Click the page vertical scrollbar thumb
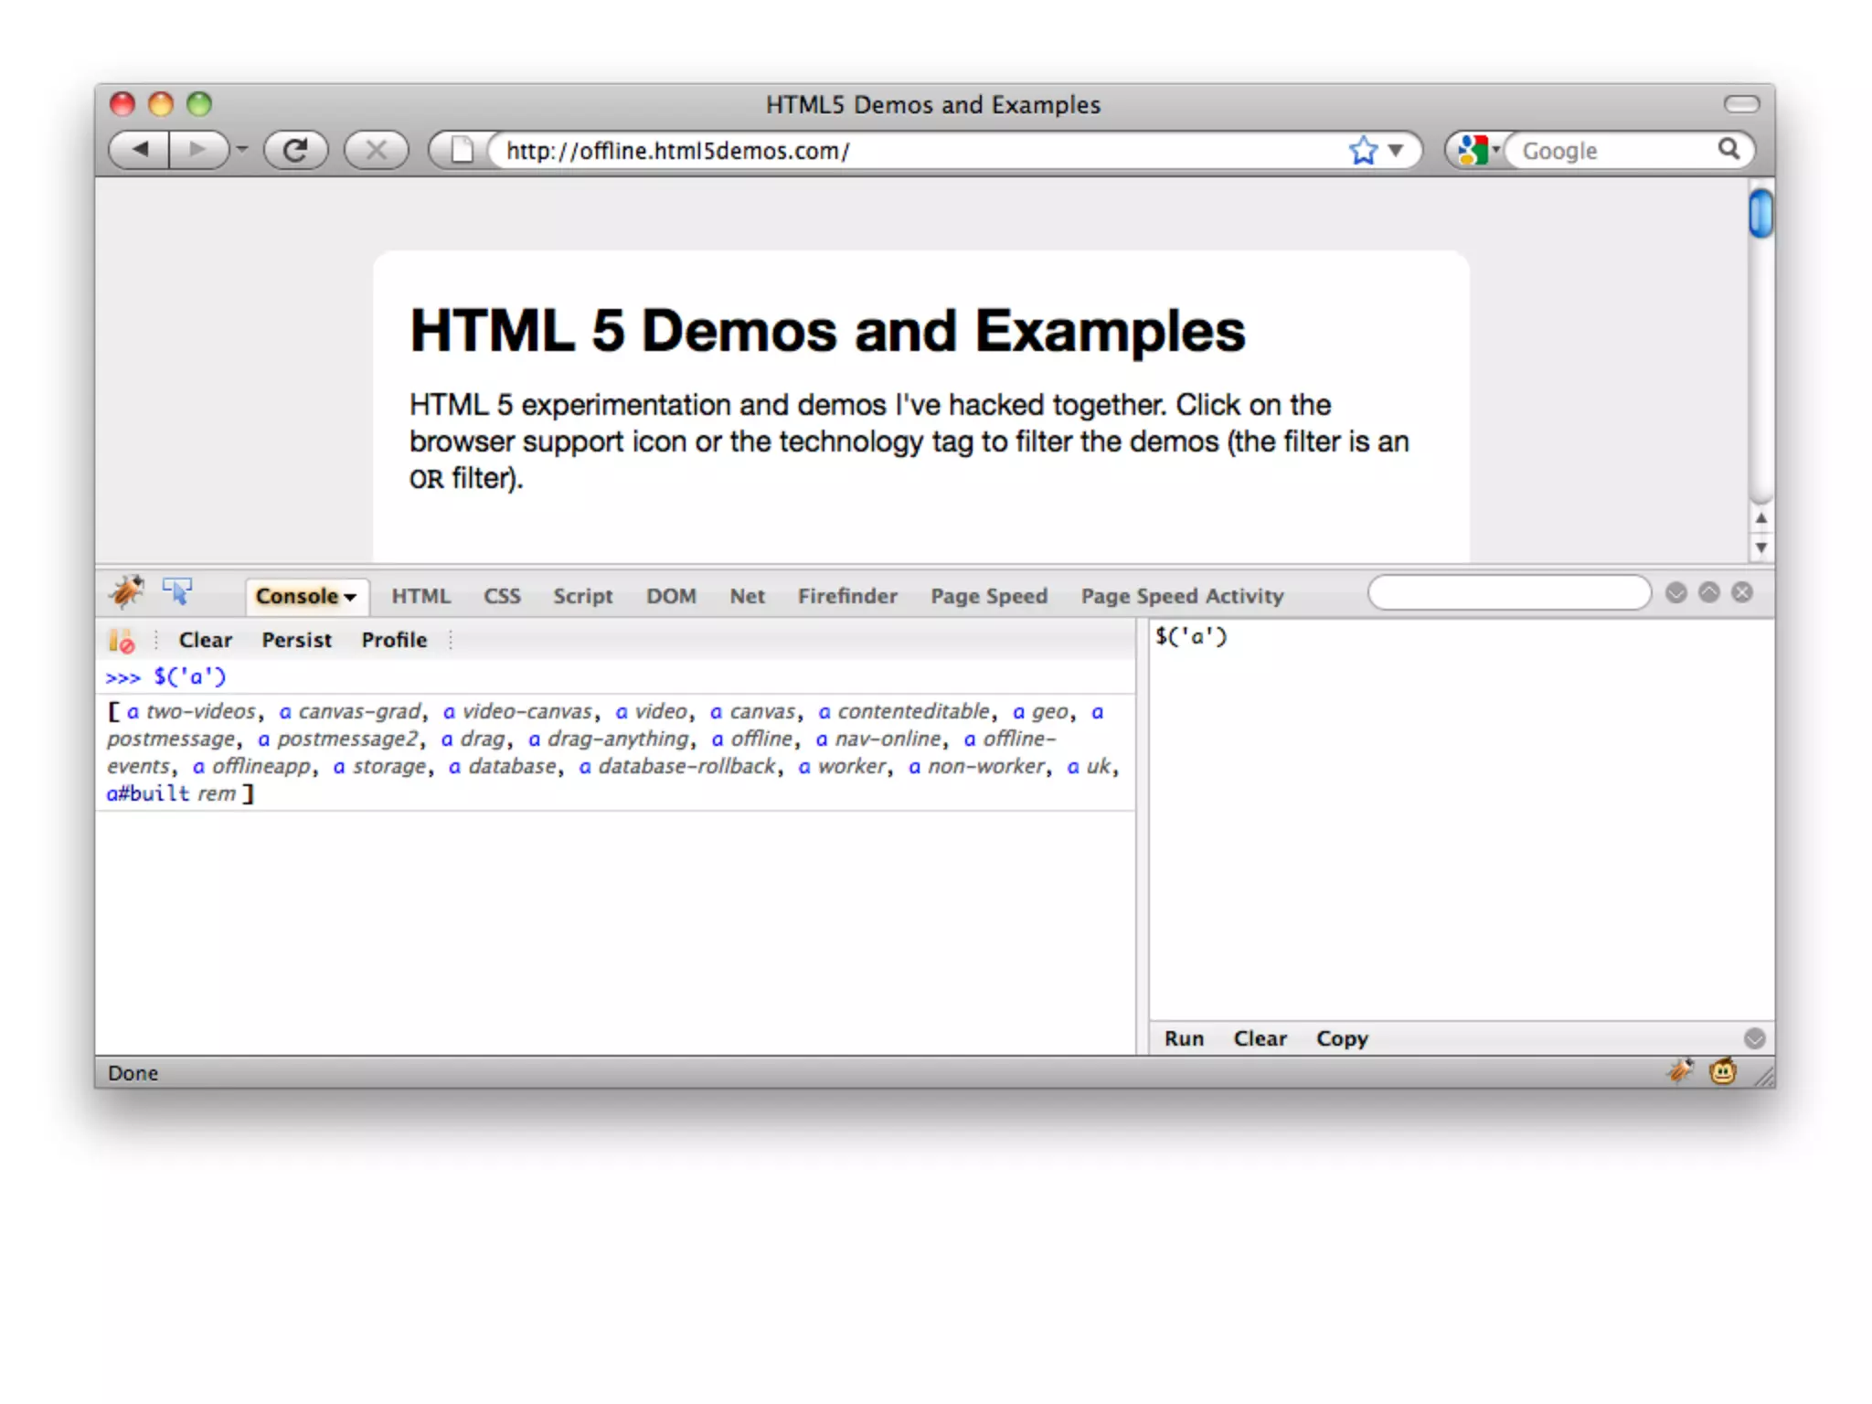 pyautogui.click(x=1760, y=213)
